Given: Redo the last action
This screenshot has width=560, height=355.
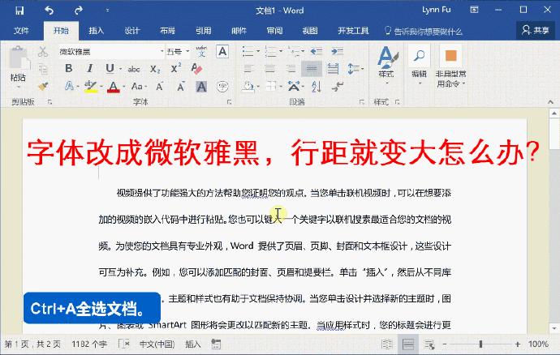Looking at the screenshot, I should click(x=78, y=11).
